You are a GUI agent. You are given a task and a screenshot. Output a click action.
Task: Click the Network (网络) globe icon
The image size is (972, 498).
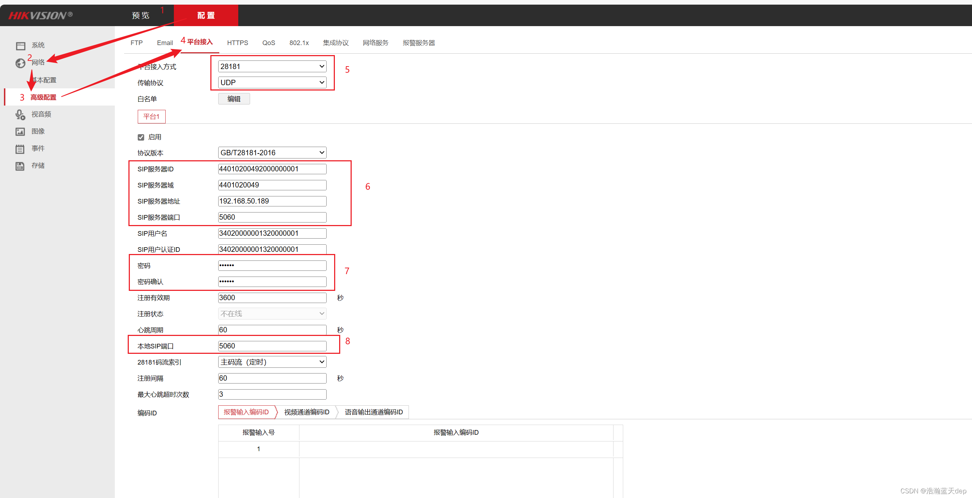click(x=20, y=63)
